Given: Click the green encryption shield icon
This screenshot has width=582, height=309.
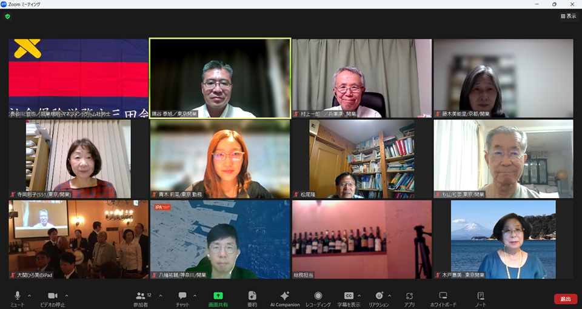Looking at the screenshot, I should click(x=8, y=16).
